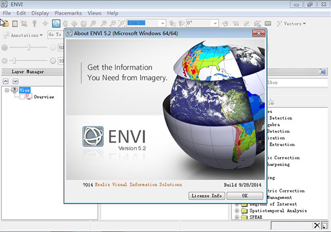Open the Placemarks menu
The image size is (331, 232).
68,13
